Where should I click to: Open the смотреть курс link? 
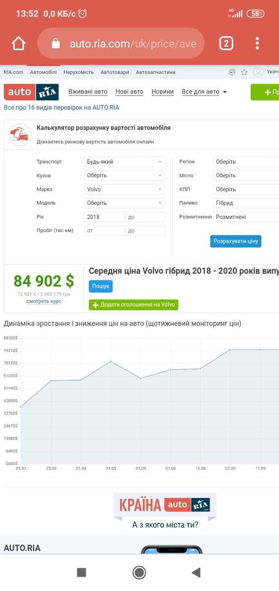[x=44, y=301]
